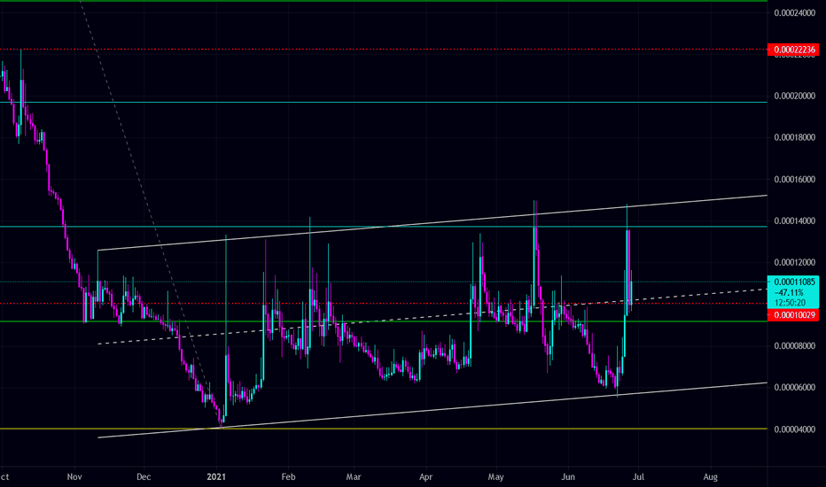Click the May label on time axis
Screen dimensions: 826x487
coord(495,477)
